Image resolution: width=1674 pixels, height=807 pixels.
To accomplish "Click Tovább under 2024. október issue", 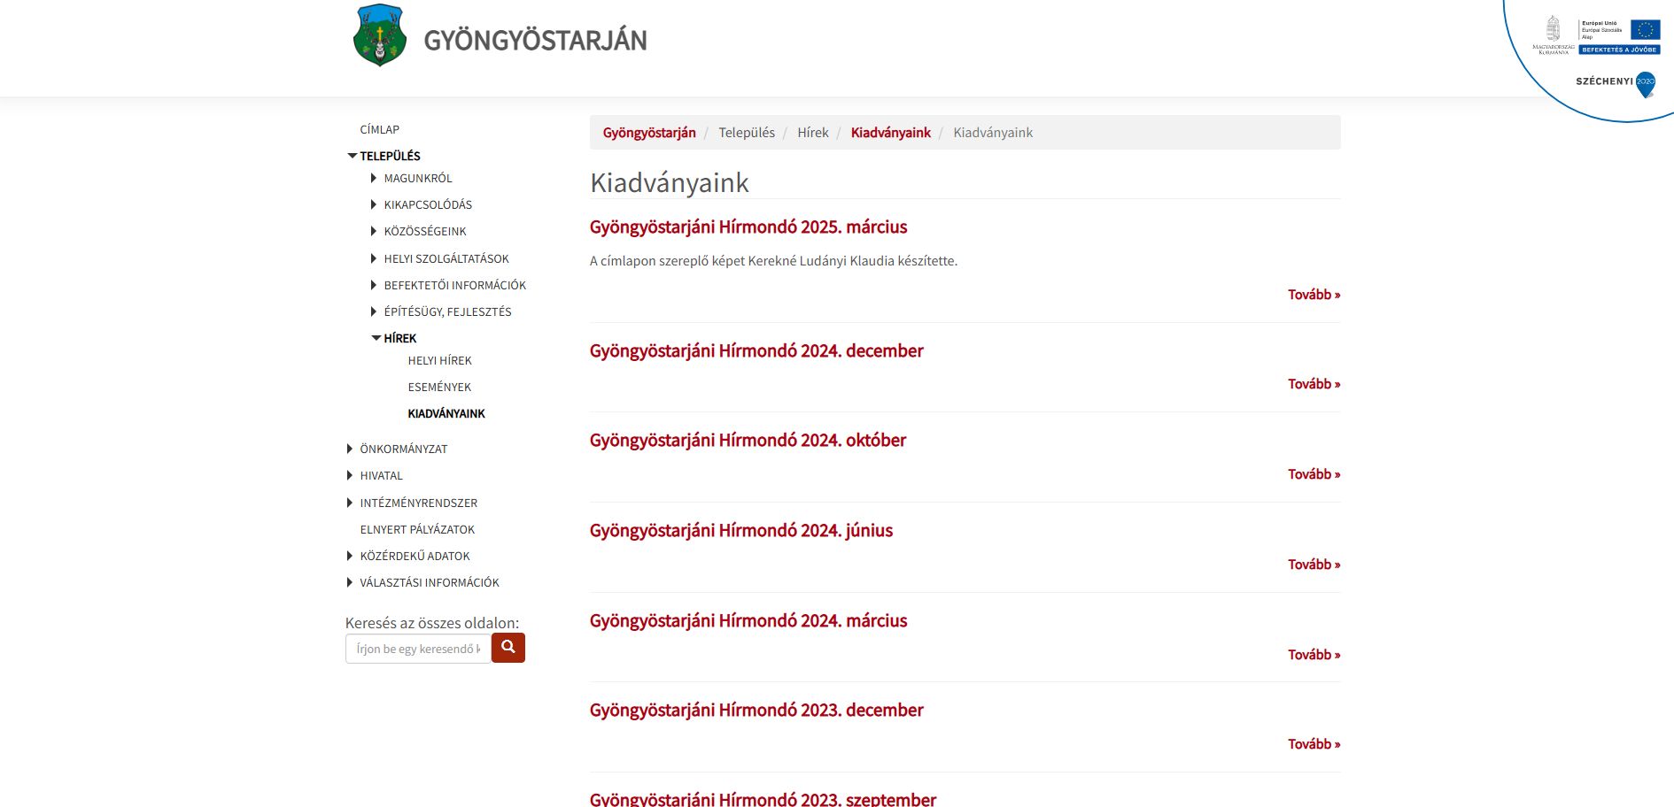I will [1314, 474].
